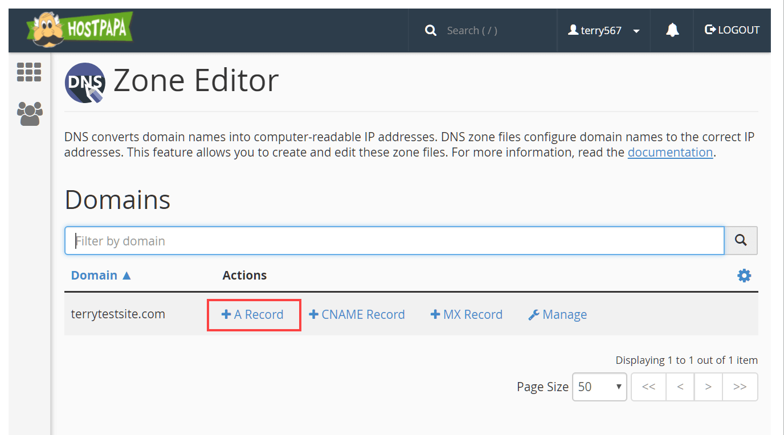
Task: Open the Page Size dropdown
Action: (599, 387)
